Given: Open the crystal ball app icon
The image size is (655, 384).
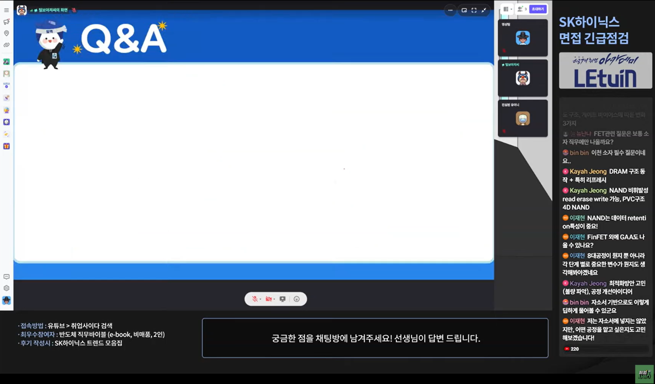Looking at the screenshot, I should 7,110.
